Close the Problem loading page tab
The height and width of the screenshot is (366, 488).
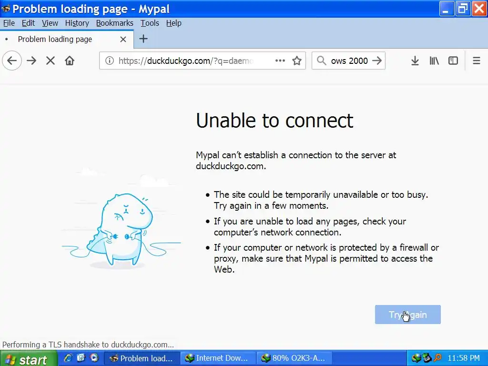click(x=123, y=39)
